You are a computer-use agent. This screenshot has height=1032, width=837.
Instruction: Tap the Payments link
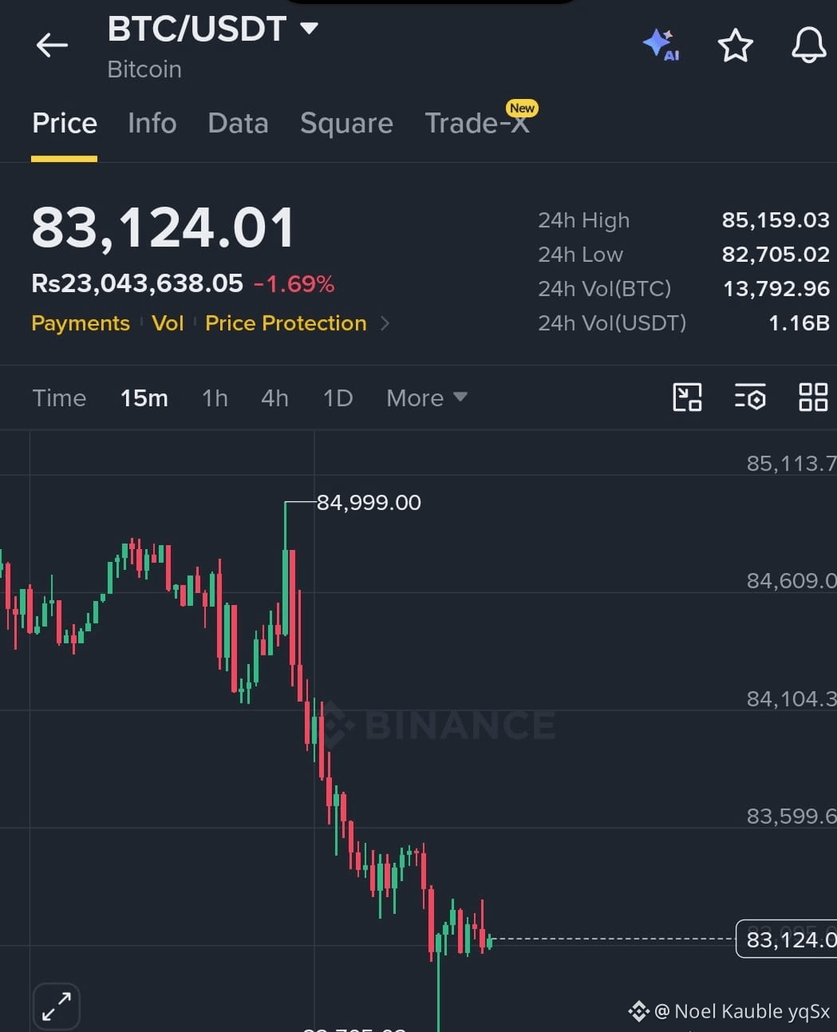pos(81,323)
